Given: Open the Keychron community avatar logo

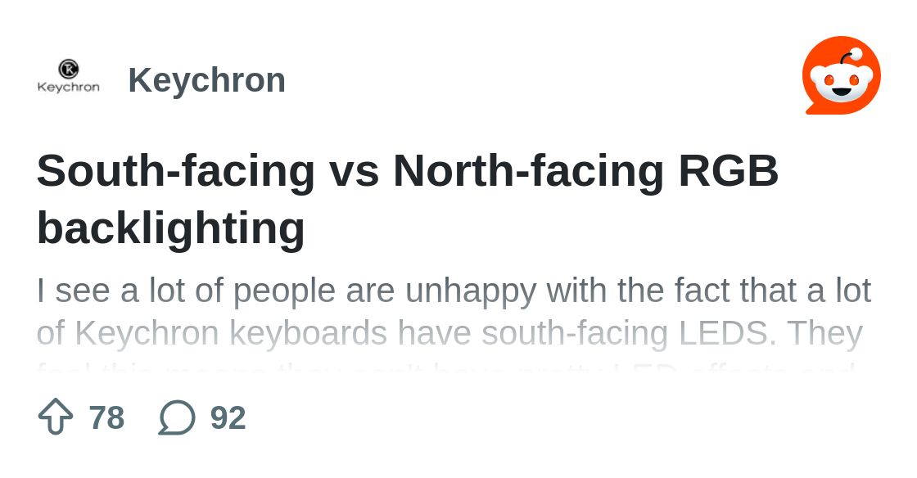Looking at the screenshot, I should coord(69,76).
